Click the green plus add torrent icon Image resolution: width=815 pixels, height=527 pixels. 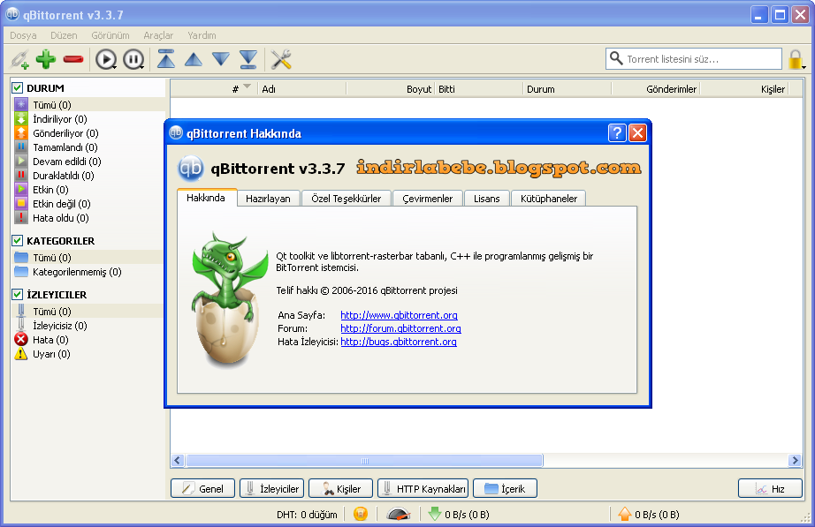tap(46, 59)
